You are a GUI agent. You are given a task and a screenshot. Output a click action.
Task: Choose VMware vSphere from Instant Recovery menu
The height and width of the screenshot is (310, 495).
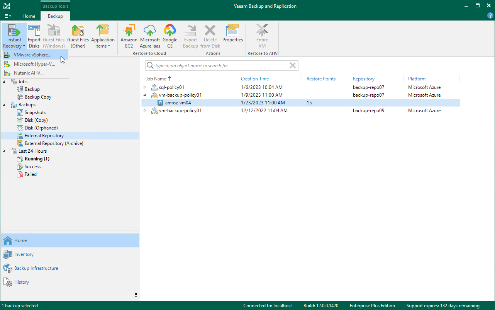[32, 55]
